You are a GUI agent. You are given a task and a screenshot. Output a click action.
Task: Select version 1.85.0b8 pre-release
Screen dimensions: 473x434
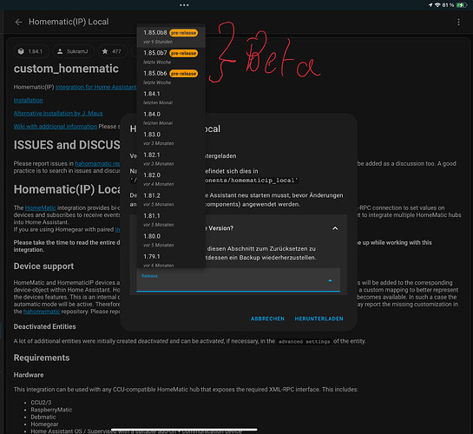171,36
